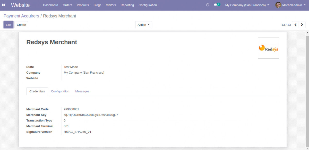Screen dimensions: 309x150
Task: Click the Website field label
Action: [x=32, y=78]
